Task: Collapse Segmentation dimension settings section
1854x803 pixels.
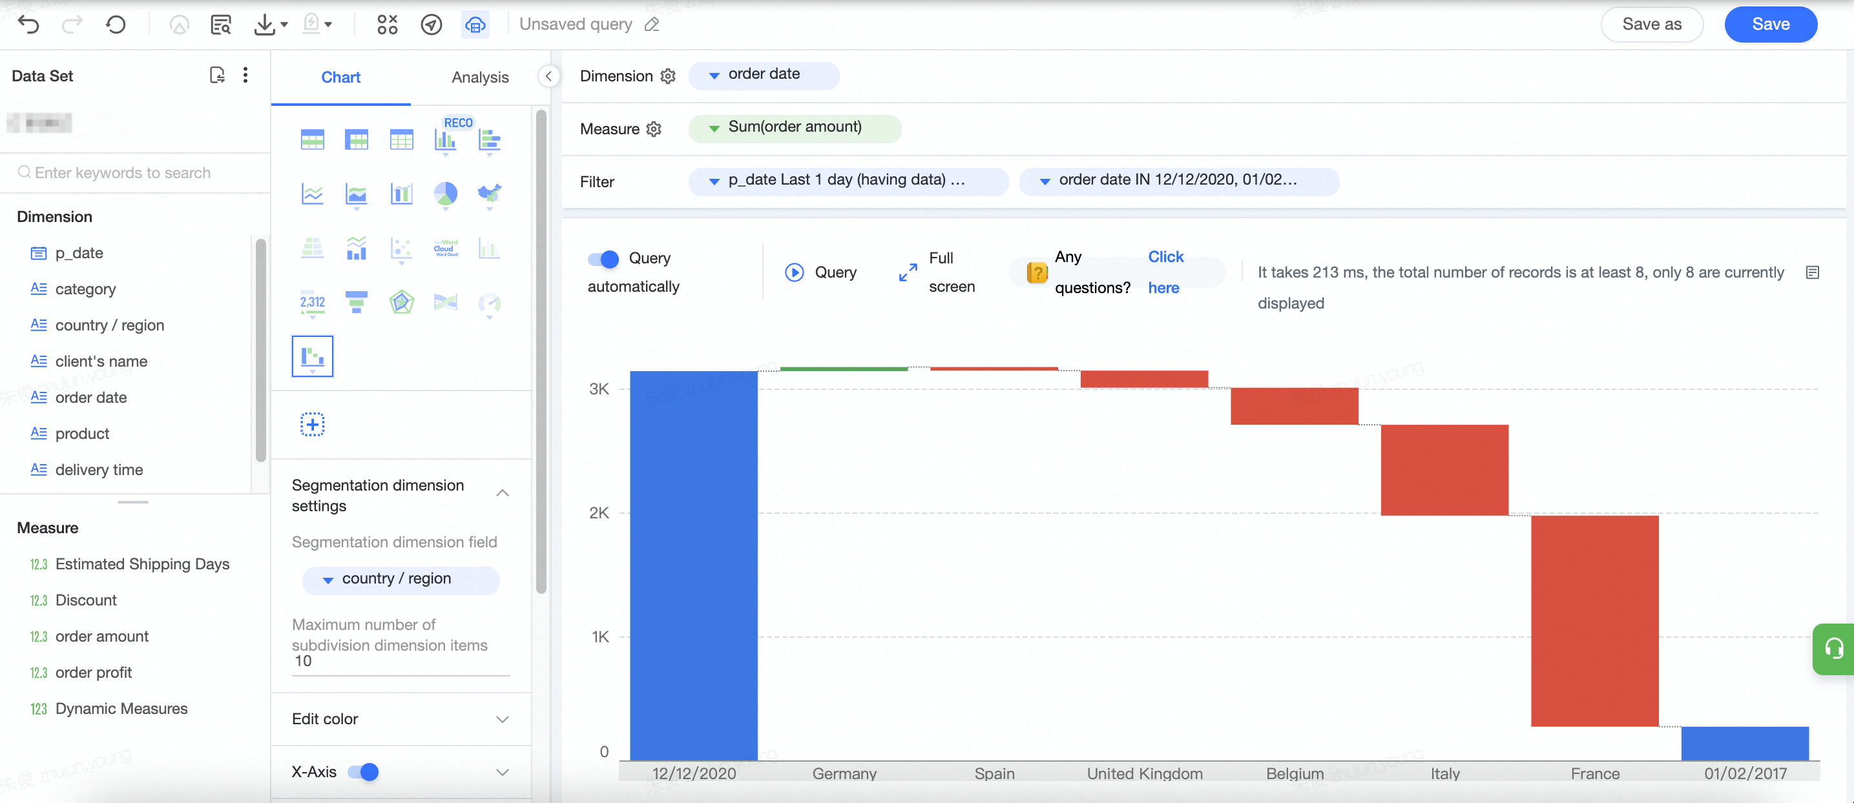Action: [x=503, y=493]
